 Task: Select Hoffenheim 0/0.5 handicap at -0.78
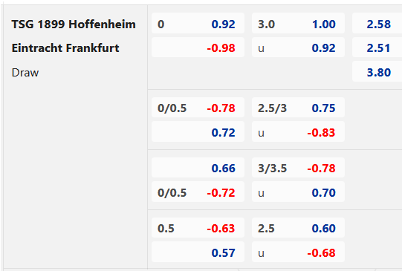pos(198,108)
